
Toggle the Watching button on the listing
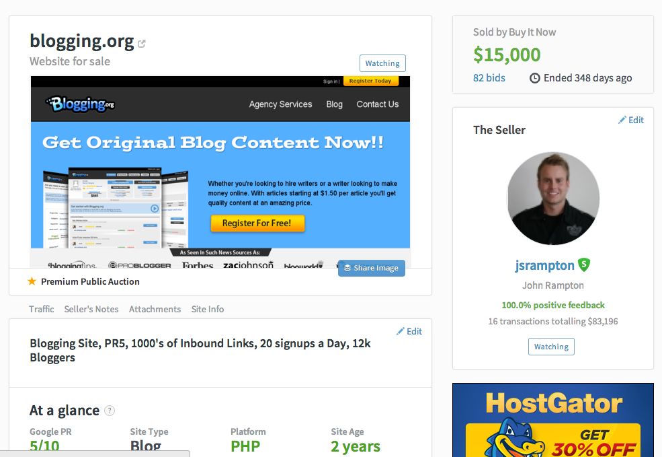pos(382,63)
